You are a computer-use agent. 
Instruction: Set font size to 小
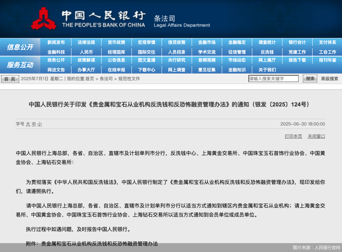coord(40,124)
